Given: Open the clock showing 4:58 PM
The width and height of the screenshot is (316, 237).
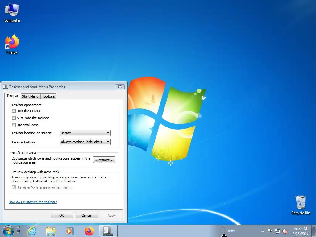Looking at the screenshot, I should tap(300, 231).
